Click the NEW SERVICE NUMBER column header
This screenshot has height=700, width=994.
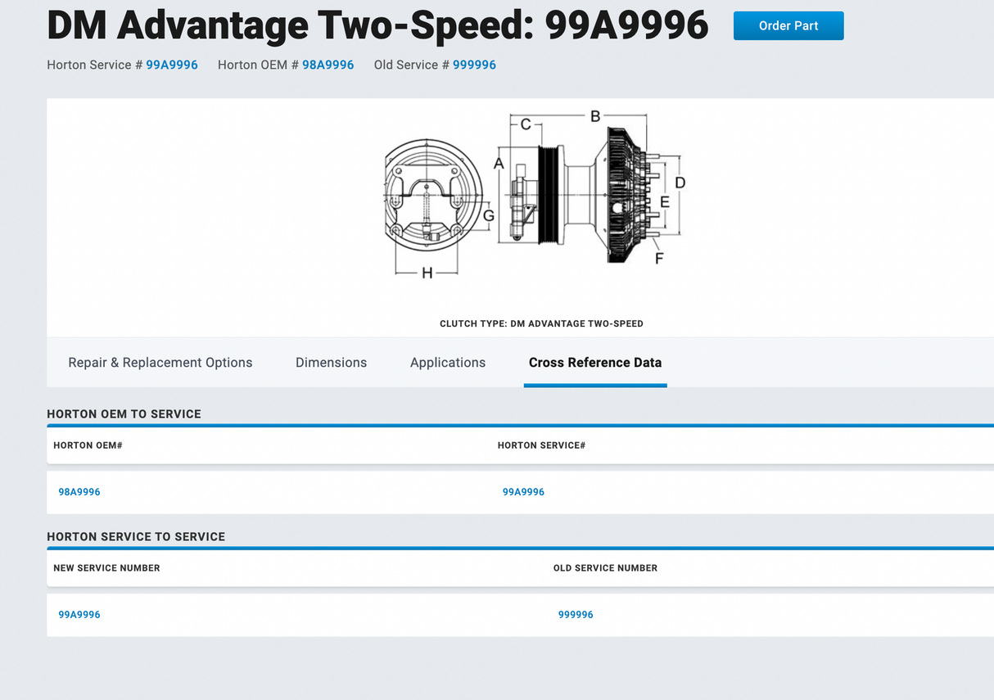click(106, 568)
